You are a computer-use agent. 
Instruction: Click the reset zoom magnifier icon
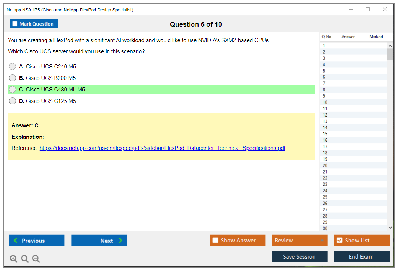25,259
